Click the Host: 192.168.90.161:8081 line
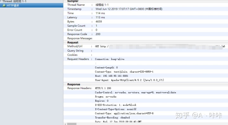The width and height of the screenshot is (228, 125). [111, 76]
